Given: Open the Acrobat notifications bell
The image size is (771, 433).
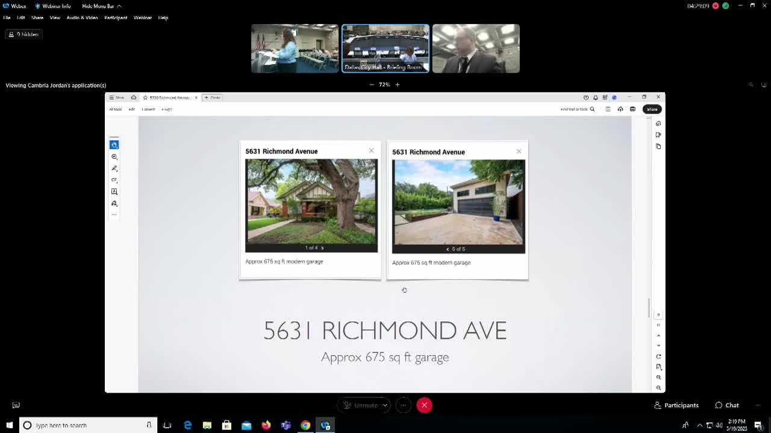Looking at the screenshot, I should (595, 97).
